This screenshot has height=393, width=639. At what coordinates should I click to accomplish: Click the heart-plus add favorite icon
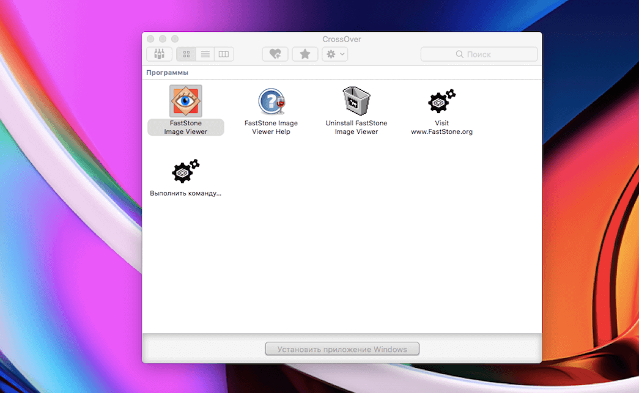click(275, 54)
